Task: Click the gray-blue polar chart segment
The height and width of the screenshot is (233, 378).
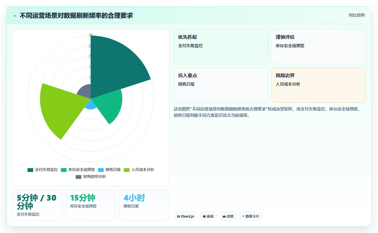Action: pos(85,92)
